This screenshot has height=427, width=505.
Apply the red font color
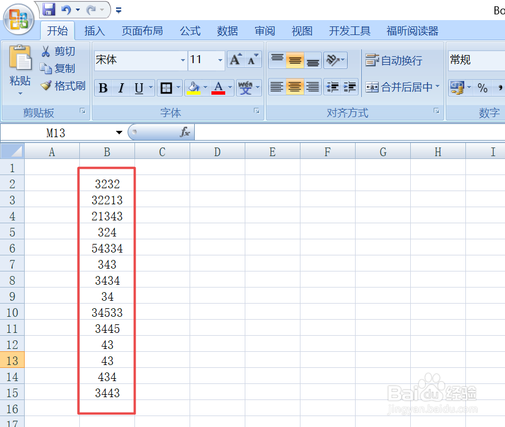(218, 88)
